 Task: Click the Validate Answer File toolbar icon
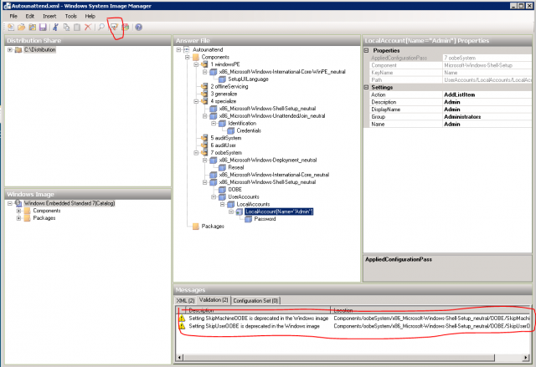(x=113, y=28)
